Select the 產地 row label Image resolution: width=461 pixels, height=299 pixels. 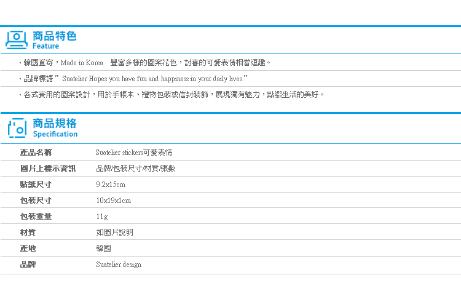(28, 249)
